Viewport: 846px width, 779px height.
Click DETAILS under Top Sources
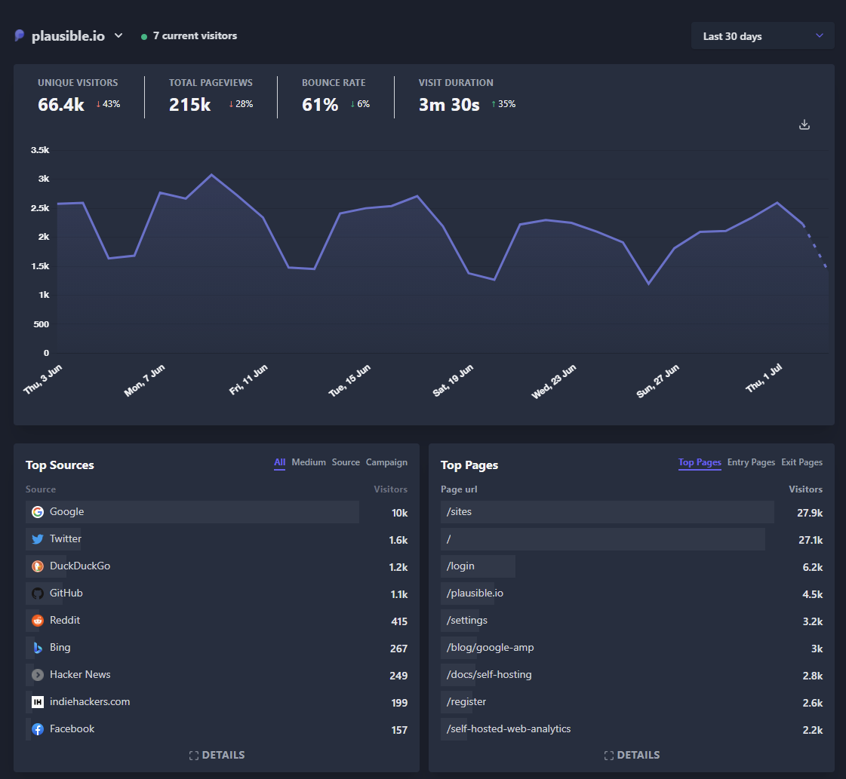tap(217, 755)
